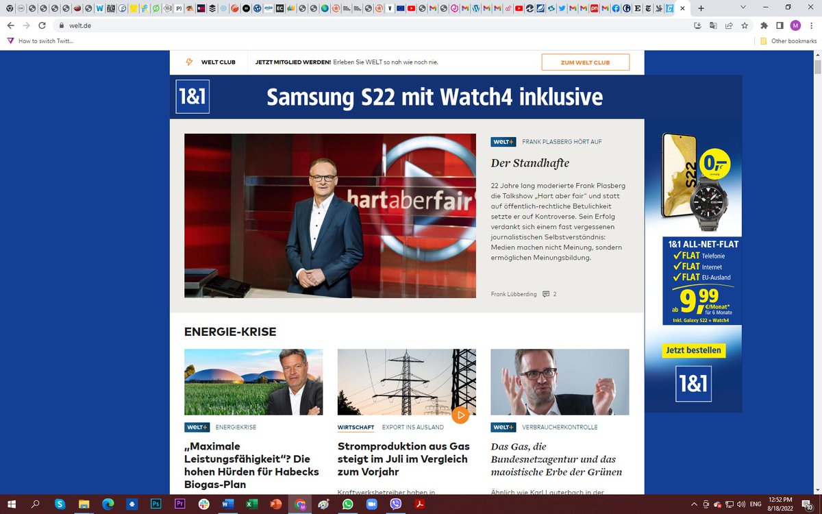The image size is (822, 514).
Task: Reload the welt.de page
Action: [x=42, y=25]
